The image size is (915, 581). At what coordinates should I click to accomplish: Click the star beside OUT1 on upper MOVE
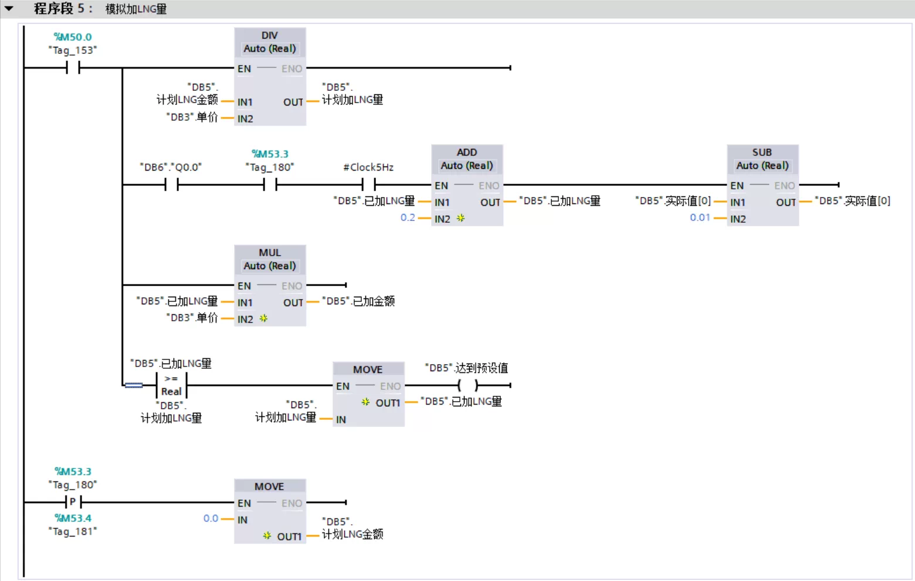pos(365,402)
